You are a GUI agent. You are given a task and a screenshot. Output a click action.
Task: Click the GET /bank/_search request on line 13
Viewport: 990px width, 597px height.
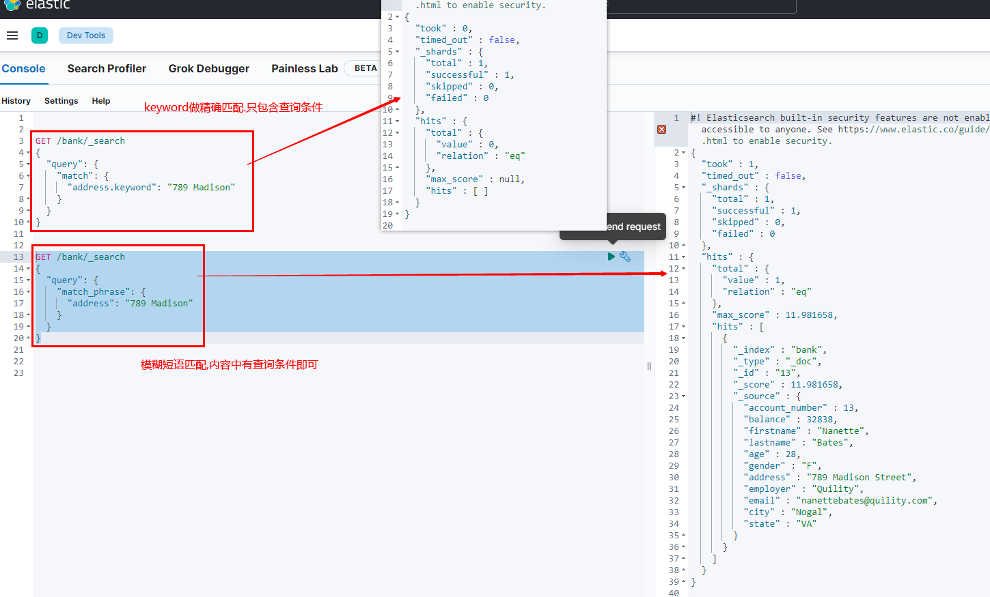pyautogui.click(x=80, y=257)
